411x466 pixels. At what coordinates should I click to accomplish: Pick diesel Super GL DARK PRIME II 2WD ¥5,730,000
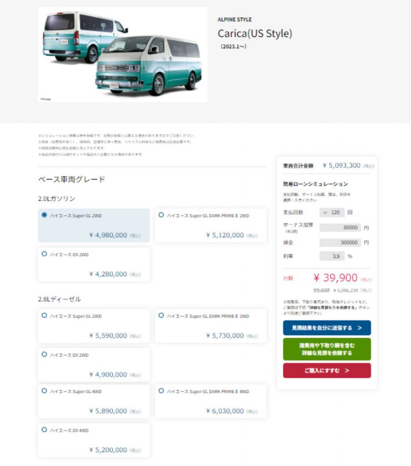pos(211,326)
